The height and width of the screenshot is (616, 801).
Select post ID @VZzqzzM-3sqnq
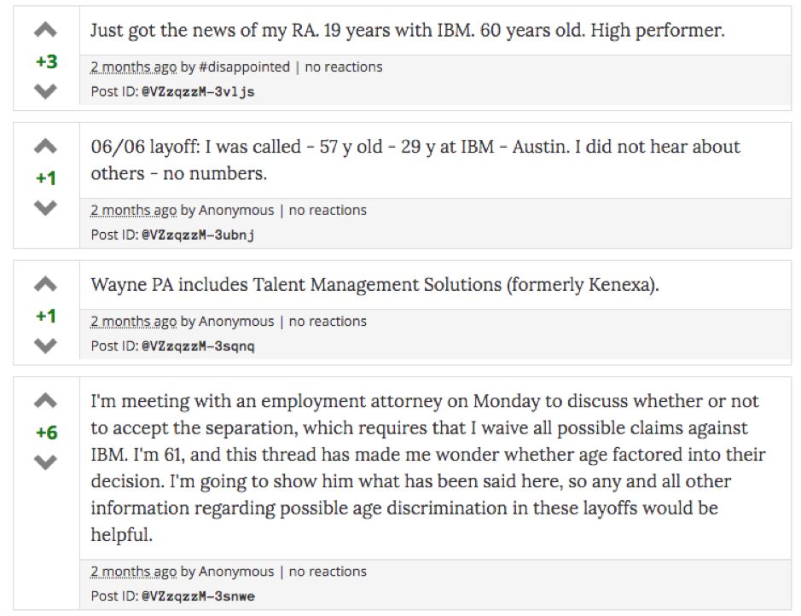[197, 346]
